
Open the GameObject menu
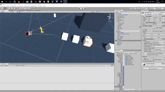[13, 6]
